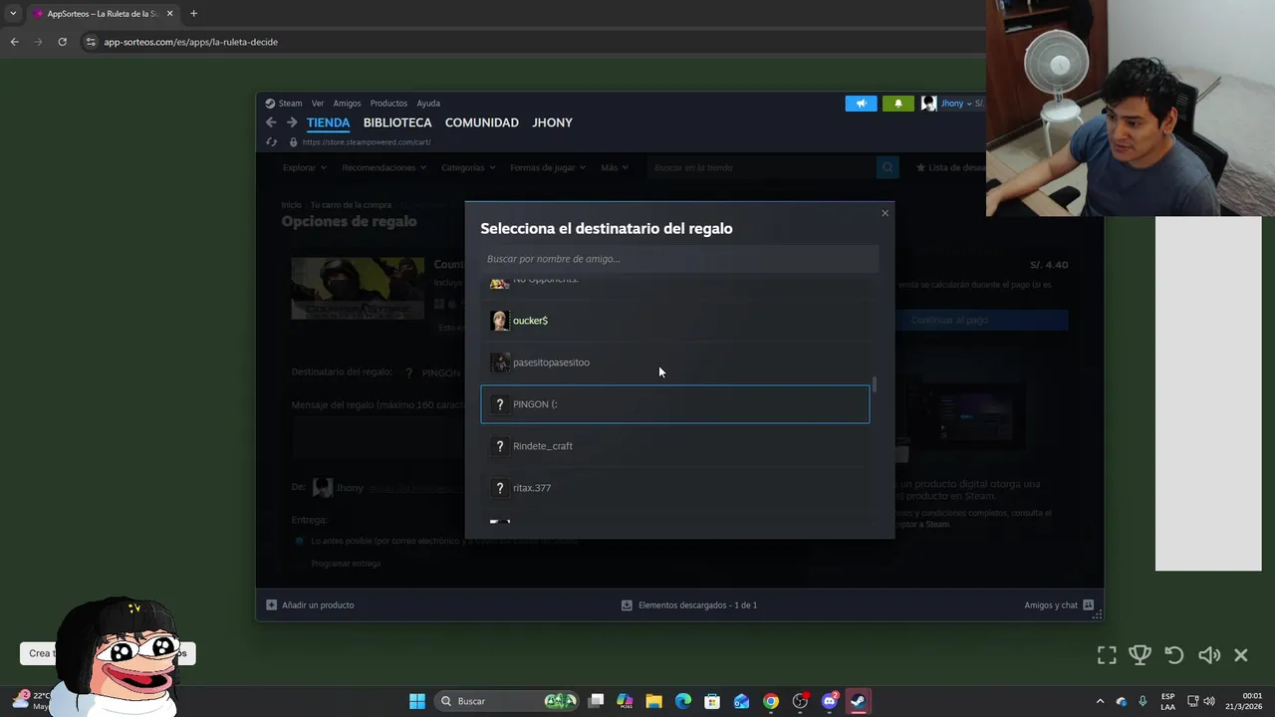Screen dimensions: 1275x717
Task: Click the Steam announcements megaphone button
Action: coord(861,104)
